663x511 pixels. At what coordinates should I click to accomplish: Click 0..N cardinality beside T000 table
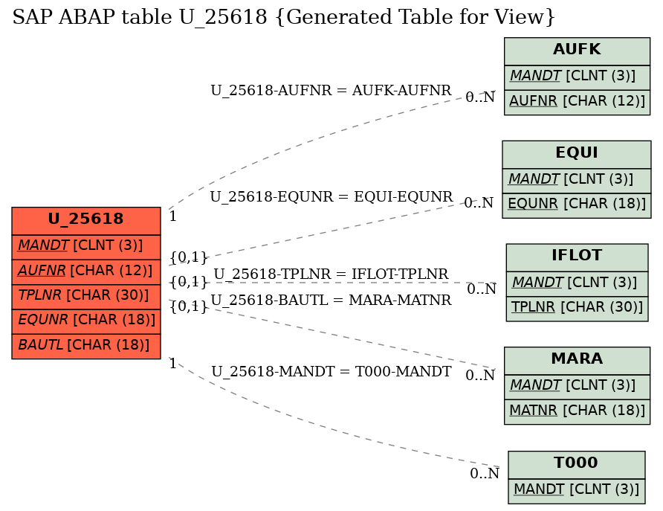[x=485, y=473]
